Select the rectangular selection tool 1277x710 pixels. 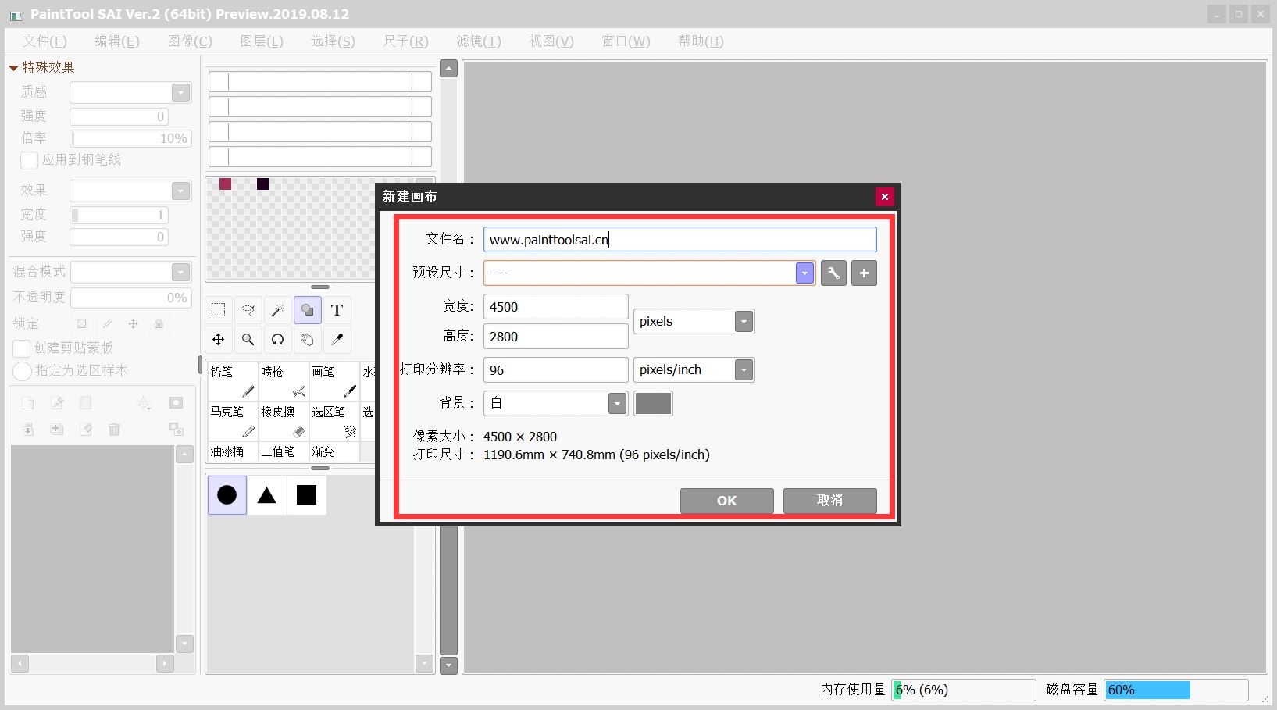[219, 310]
